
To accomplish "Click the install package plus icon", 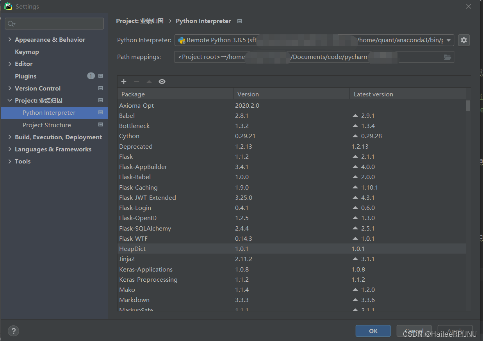I will (124, 82).
